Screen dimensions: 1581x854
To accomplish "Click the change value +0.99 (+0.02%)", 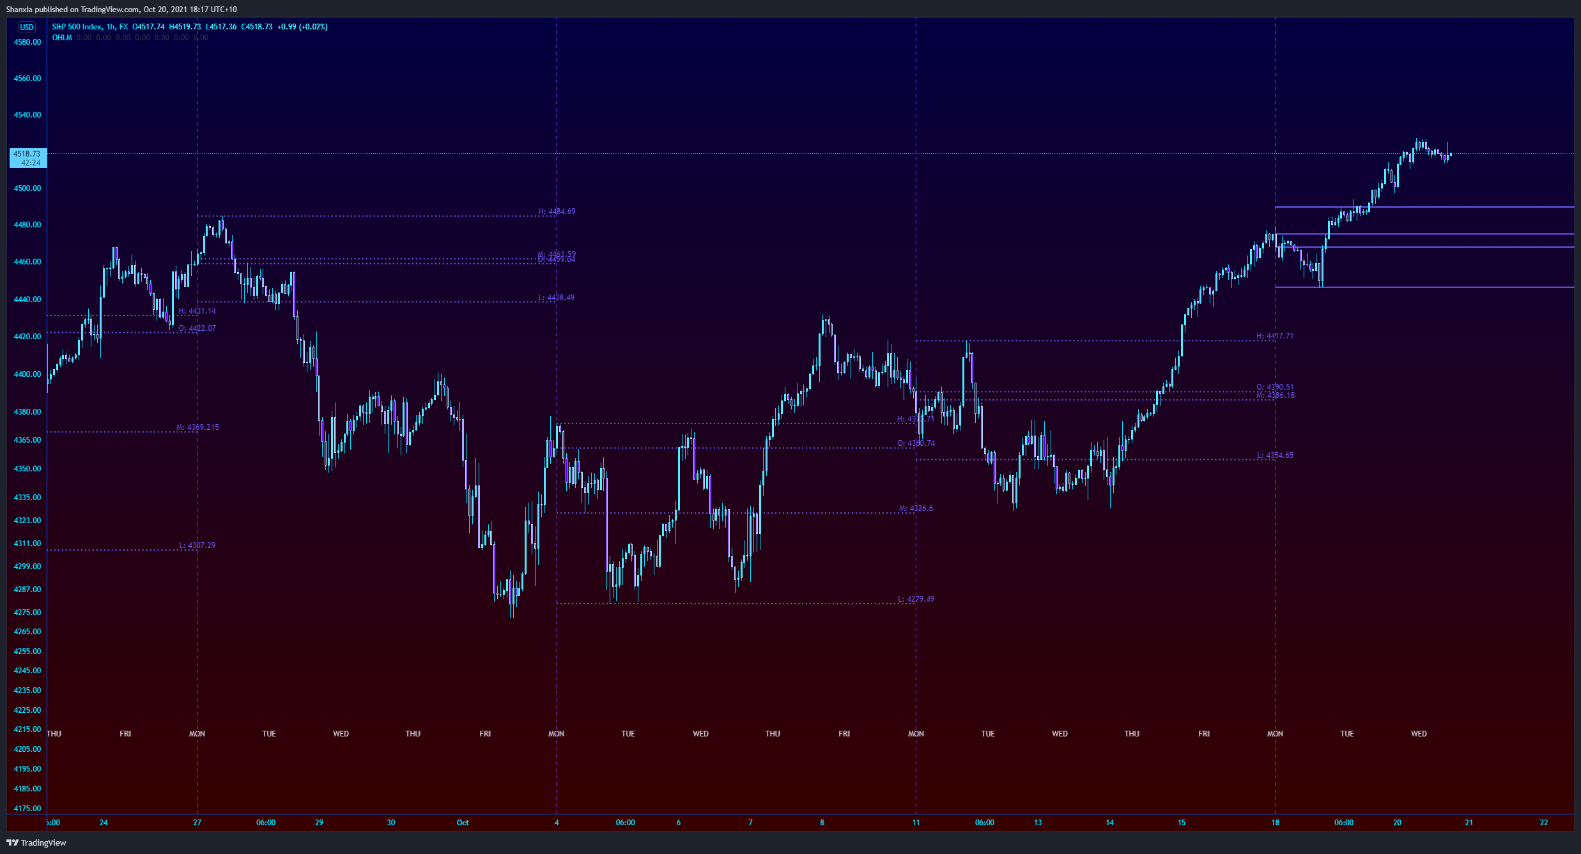I will 302,27.
